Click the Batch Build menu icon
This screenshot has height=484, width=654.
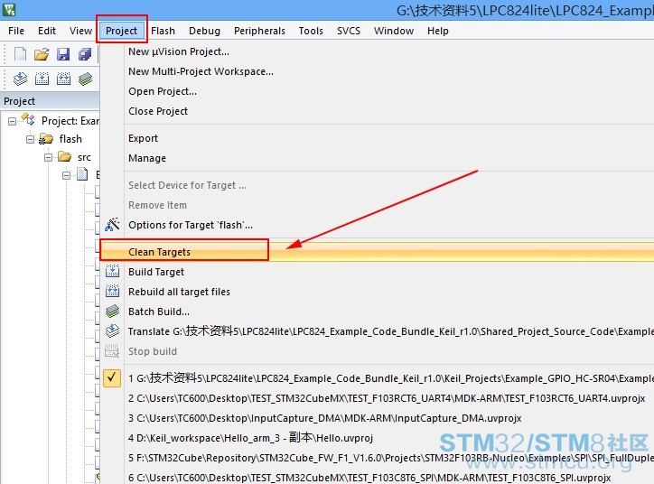(x=112, y=311)
